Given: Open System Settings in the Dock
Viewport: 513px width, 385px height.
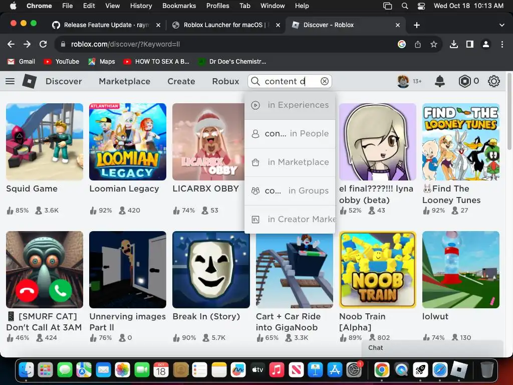Looking at the screenshot, I should click(354, 370).
